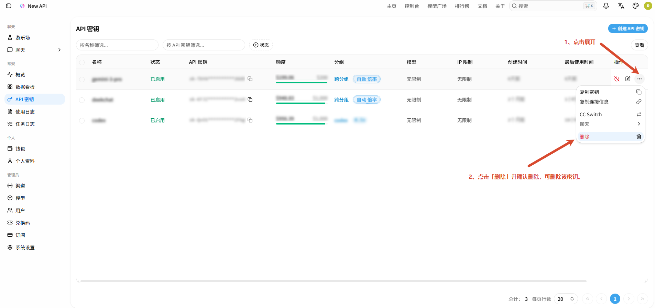Image resolution: width=655 pixels, height=308 pixels.
Task: Focus the 按名称筛选 input field
Action: point(117,45)
